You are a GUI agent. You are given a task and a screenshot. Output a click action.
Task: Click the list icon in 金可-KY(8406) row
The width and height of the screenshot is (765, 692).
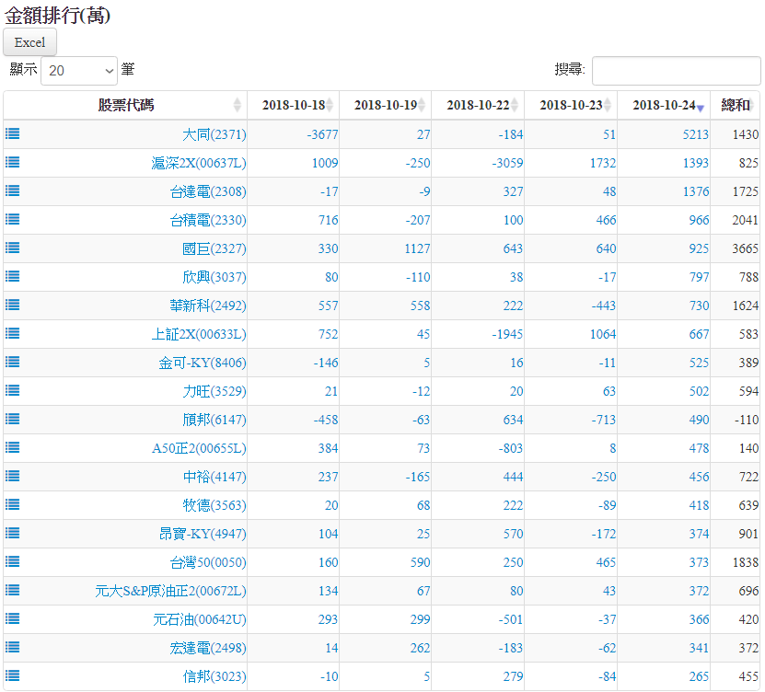[13, 362]
